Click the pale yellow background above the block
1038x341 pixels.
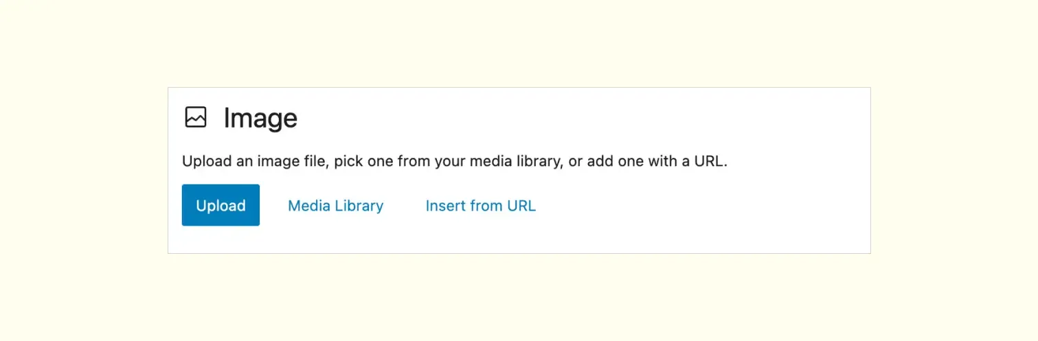(x=519, y=41)
